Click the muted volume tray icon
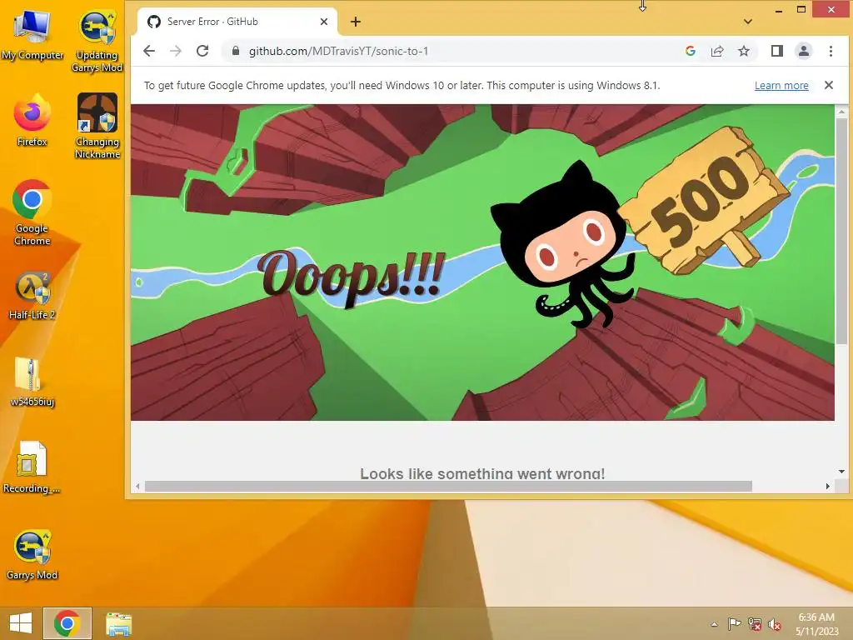Screen dimensions: 853x640 774,624
